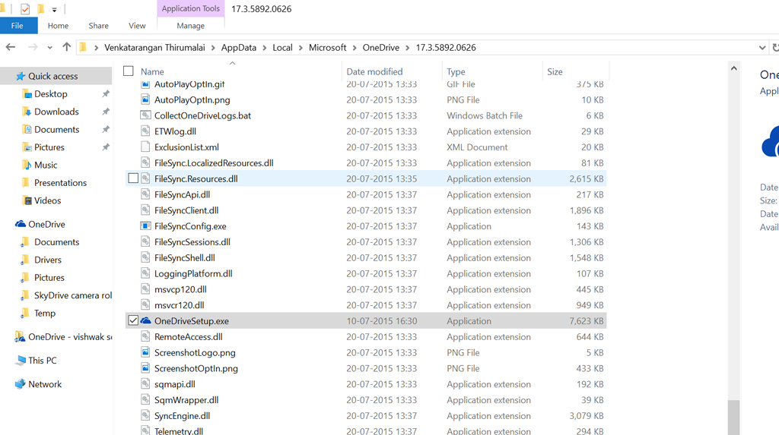
Task: Click the Network icon in sidebar
Action: point(21,384)
